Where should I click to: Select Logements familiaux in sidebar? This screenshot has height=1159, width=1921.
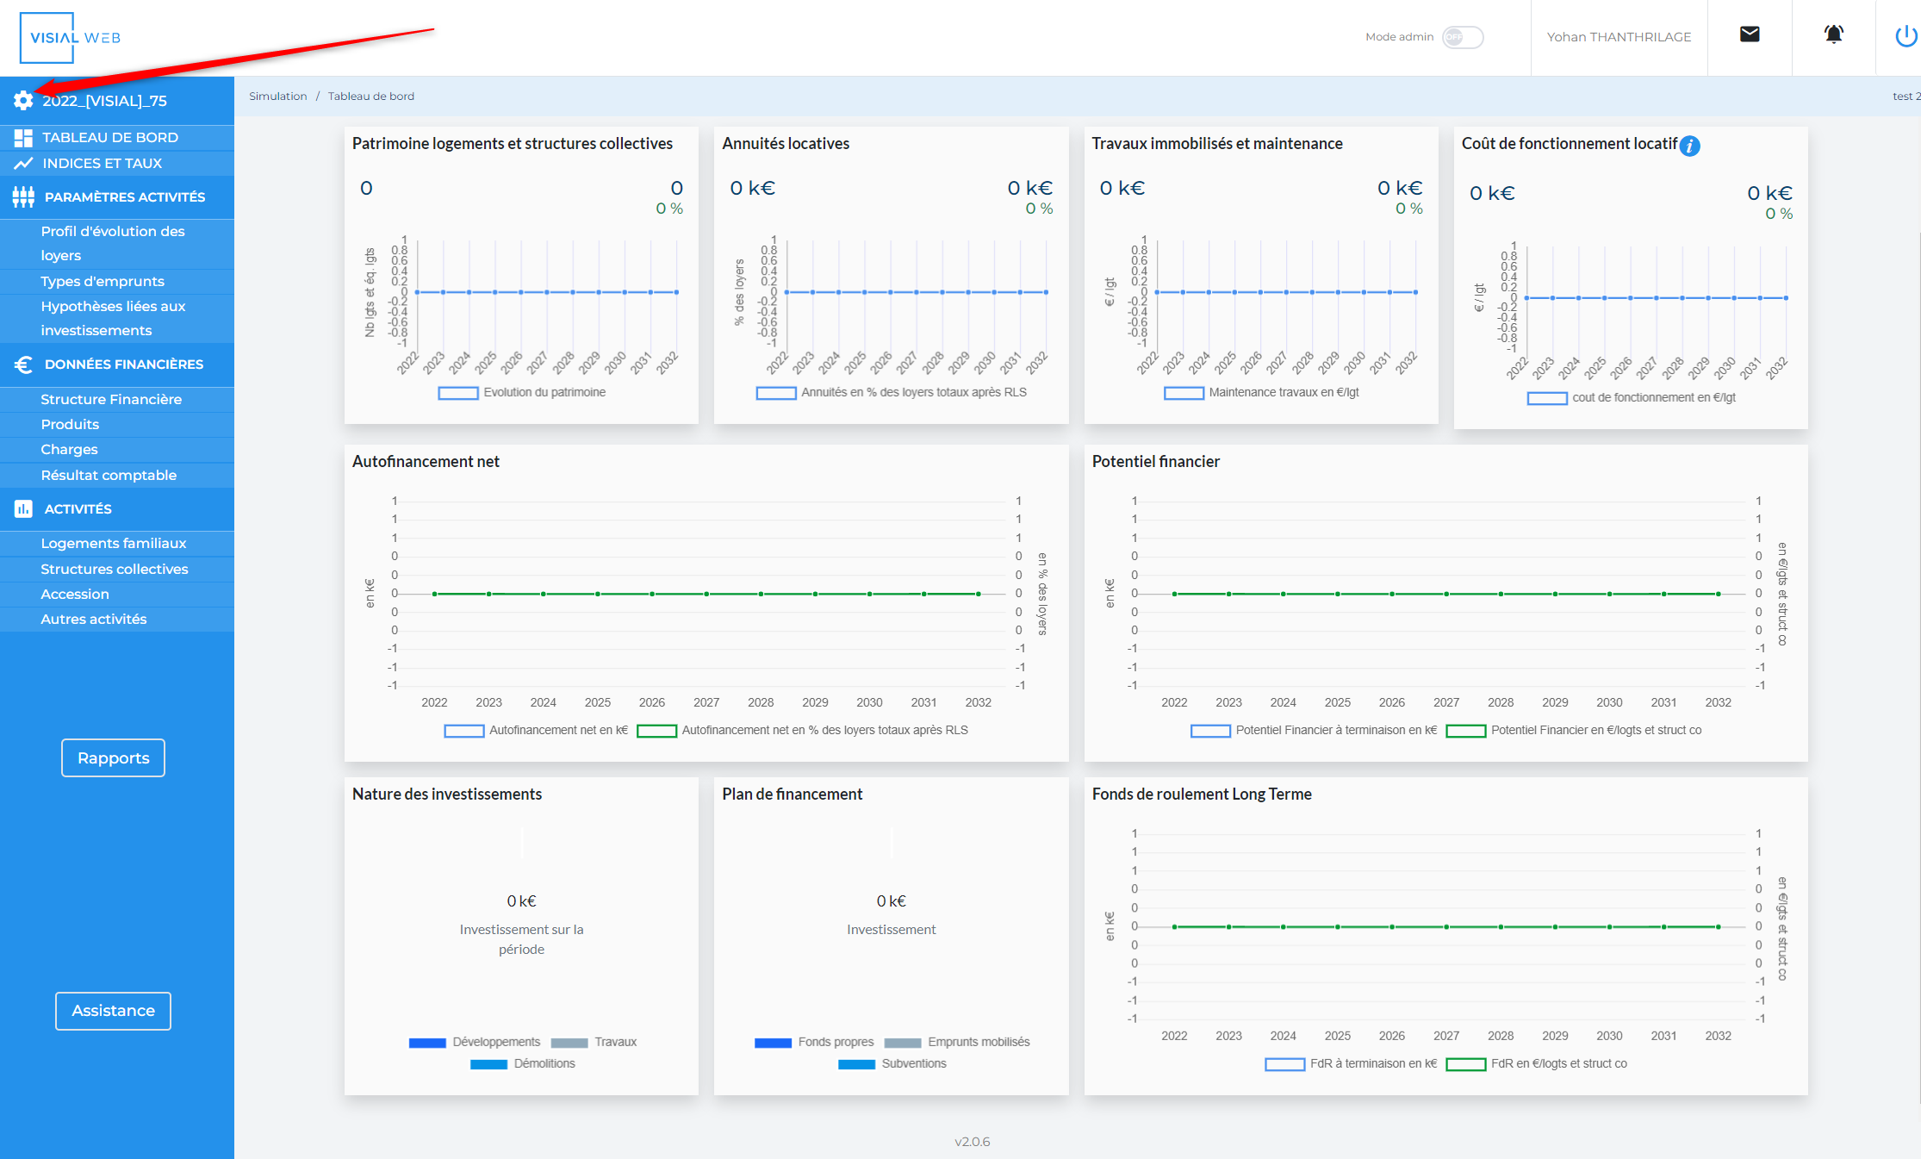click(x=113, y=544)
